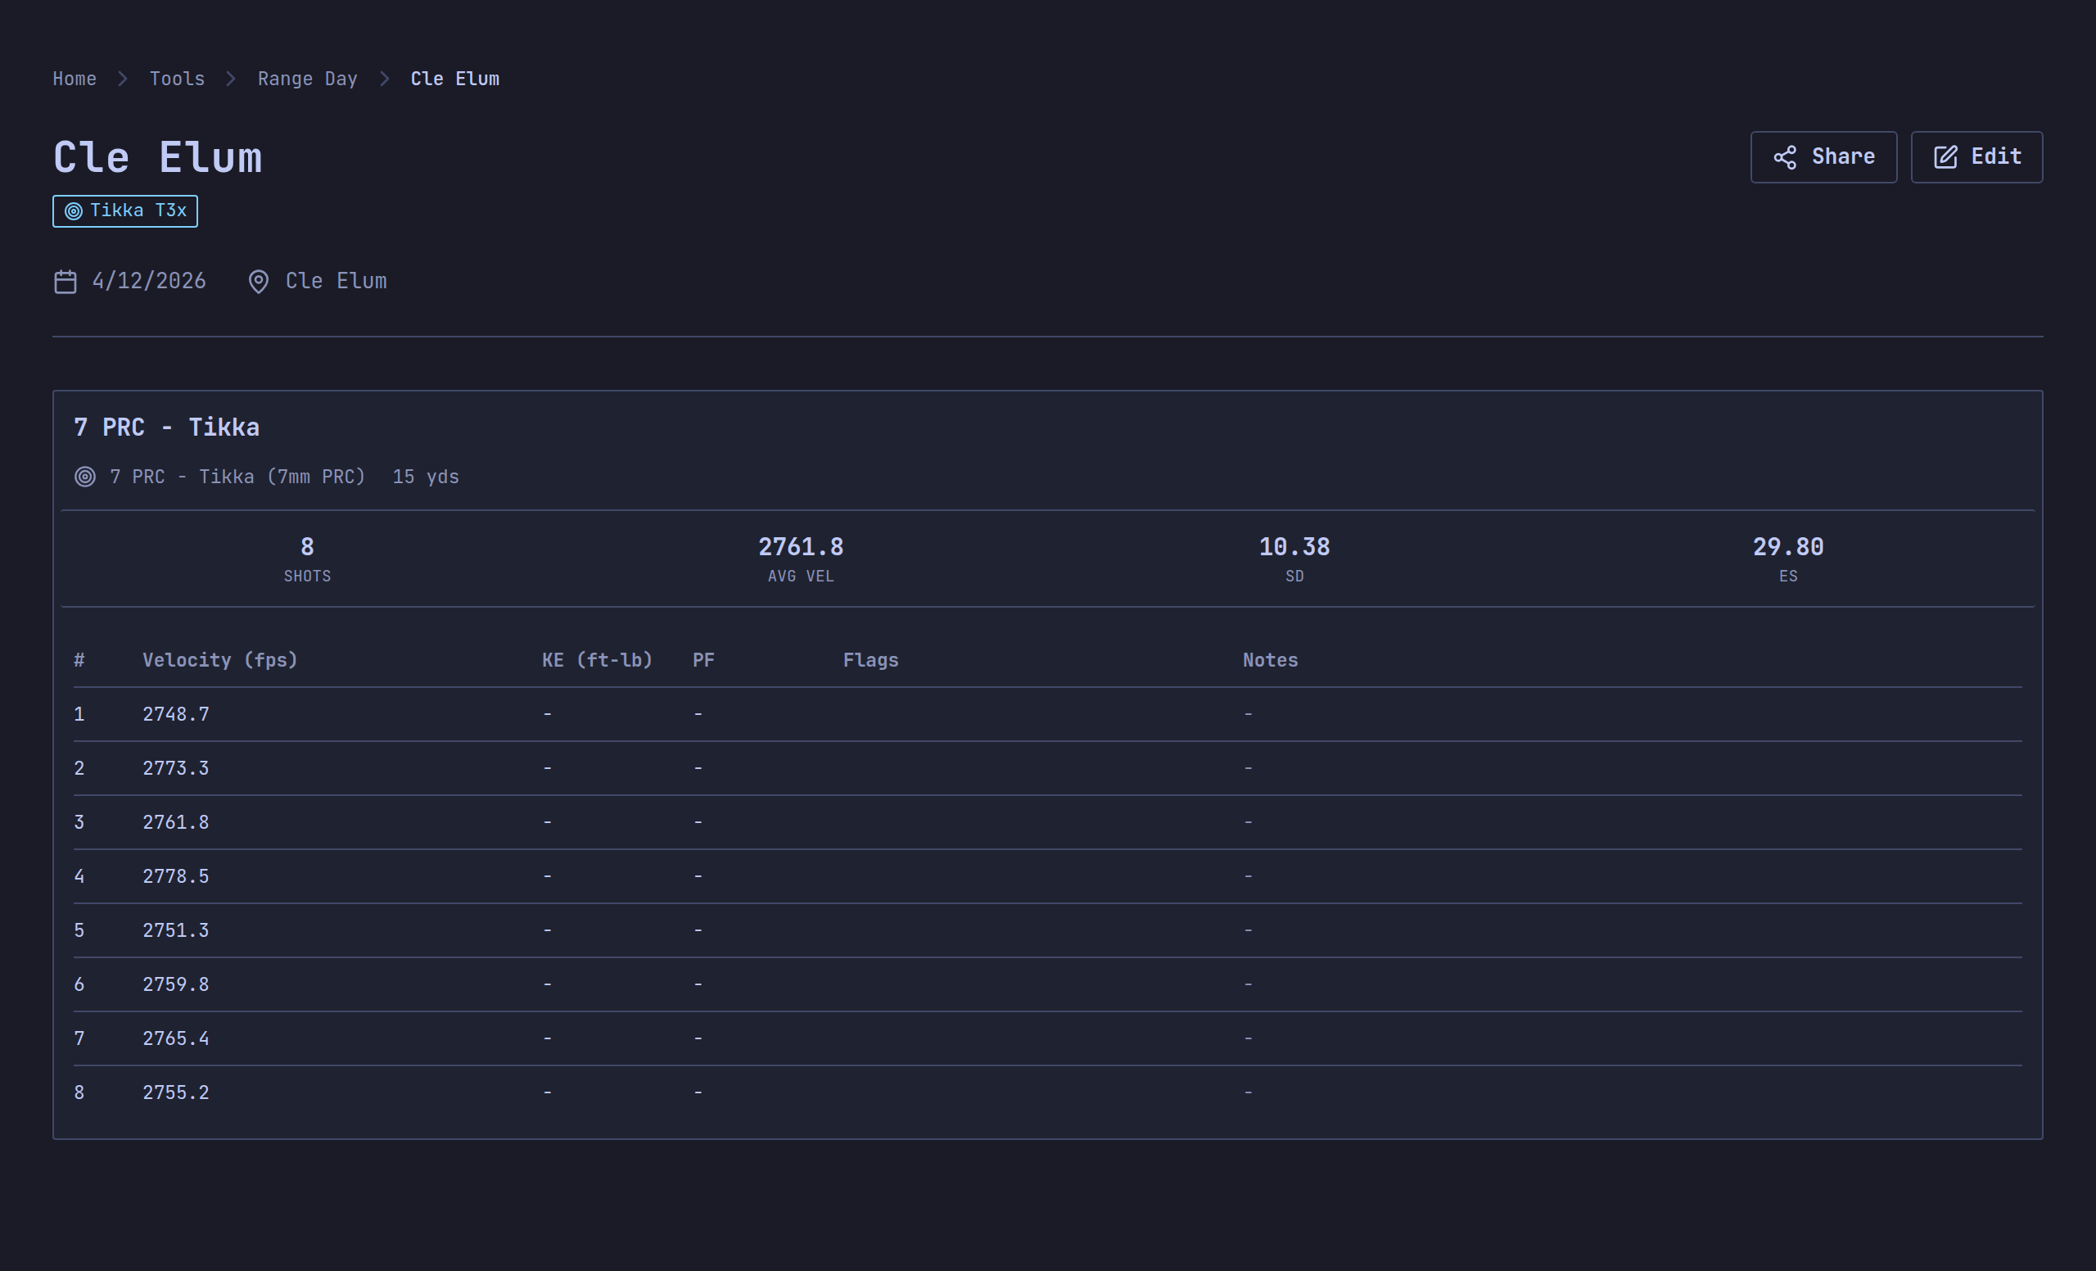Image resolution: width=2096 pixels, height=1271 pixels.
Task: Click the Share button
Action: coord(1823,156)
